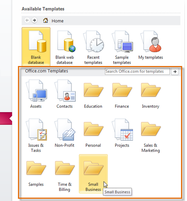The width and height of the screenshot is (187, 201).
Task: Select the Projects calendar template
Action: pyautogui.click(x=122, y=133)
